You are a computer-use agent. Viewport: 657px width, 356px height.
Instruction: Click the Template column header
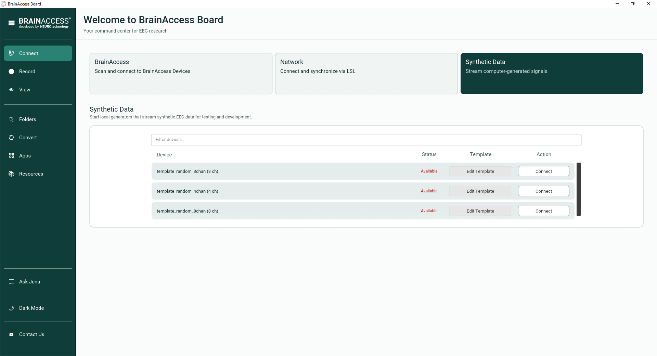pos(480,154)
